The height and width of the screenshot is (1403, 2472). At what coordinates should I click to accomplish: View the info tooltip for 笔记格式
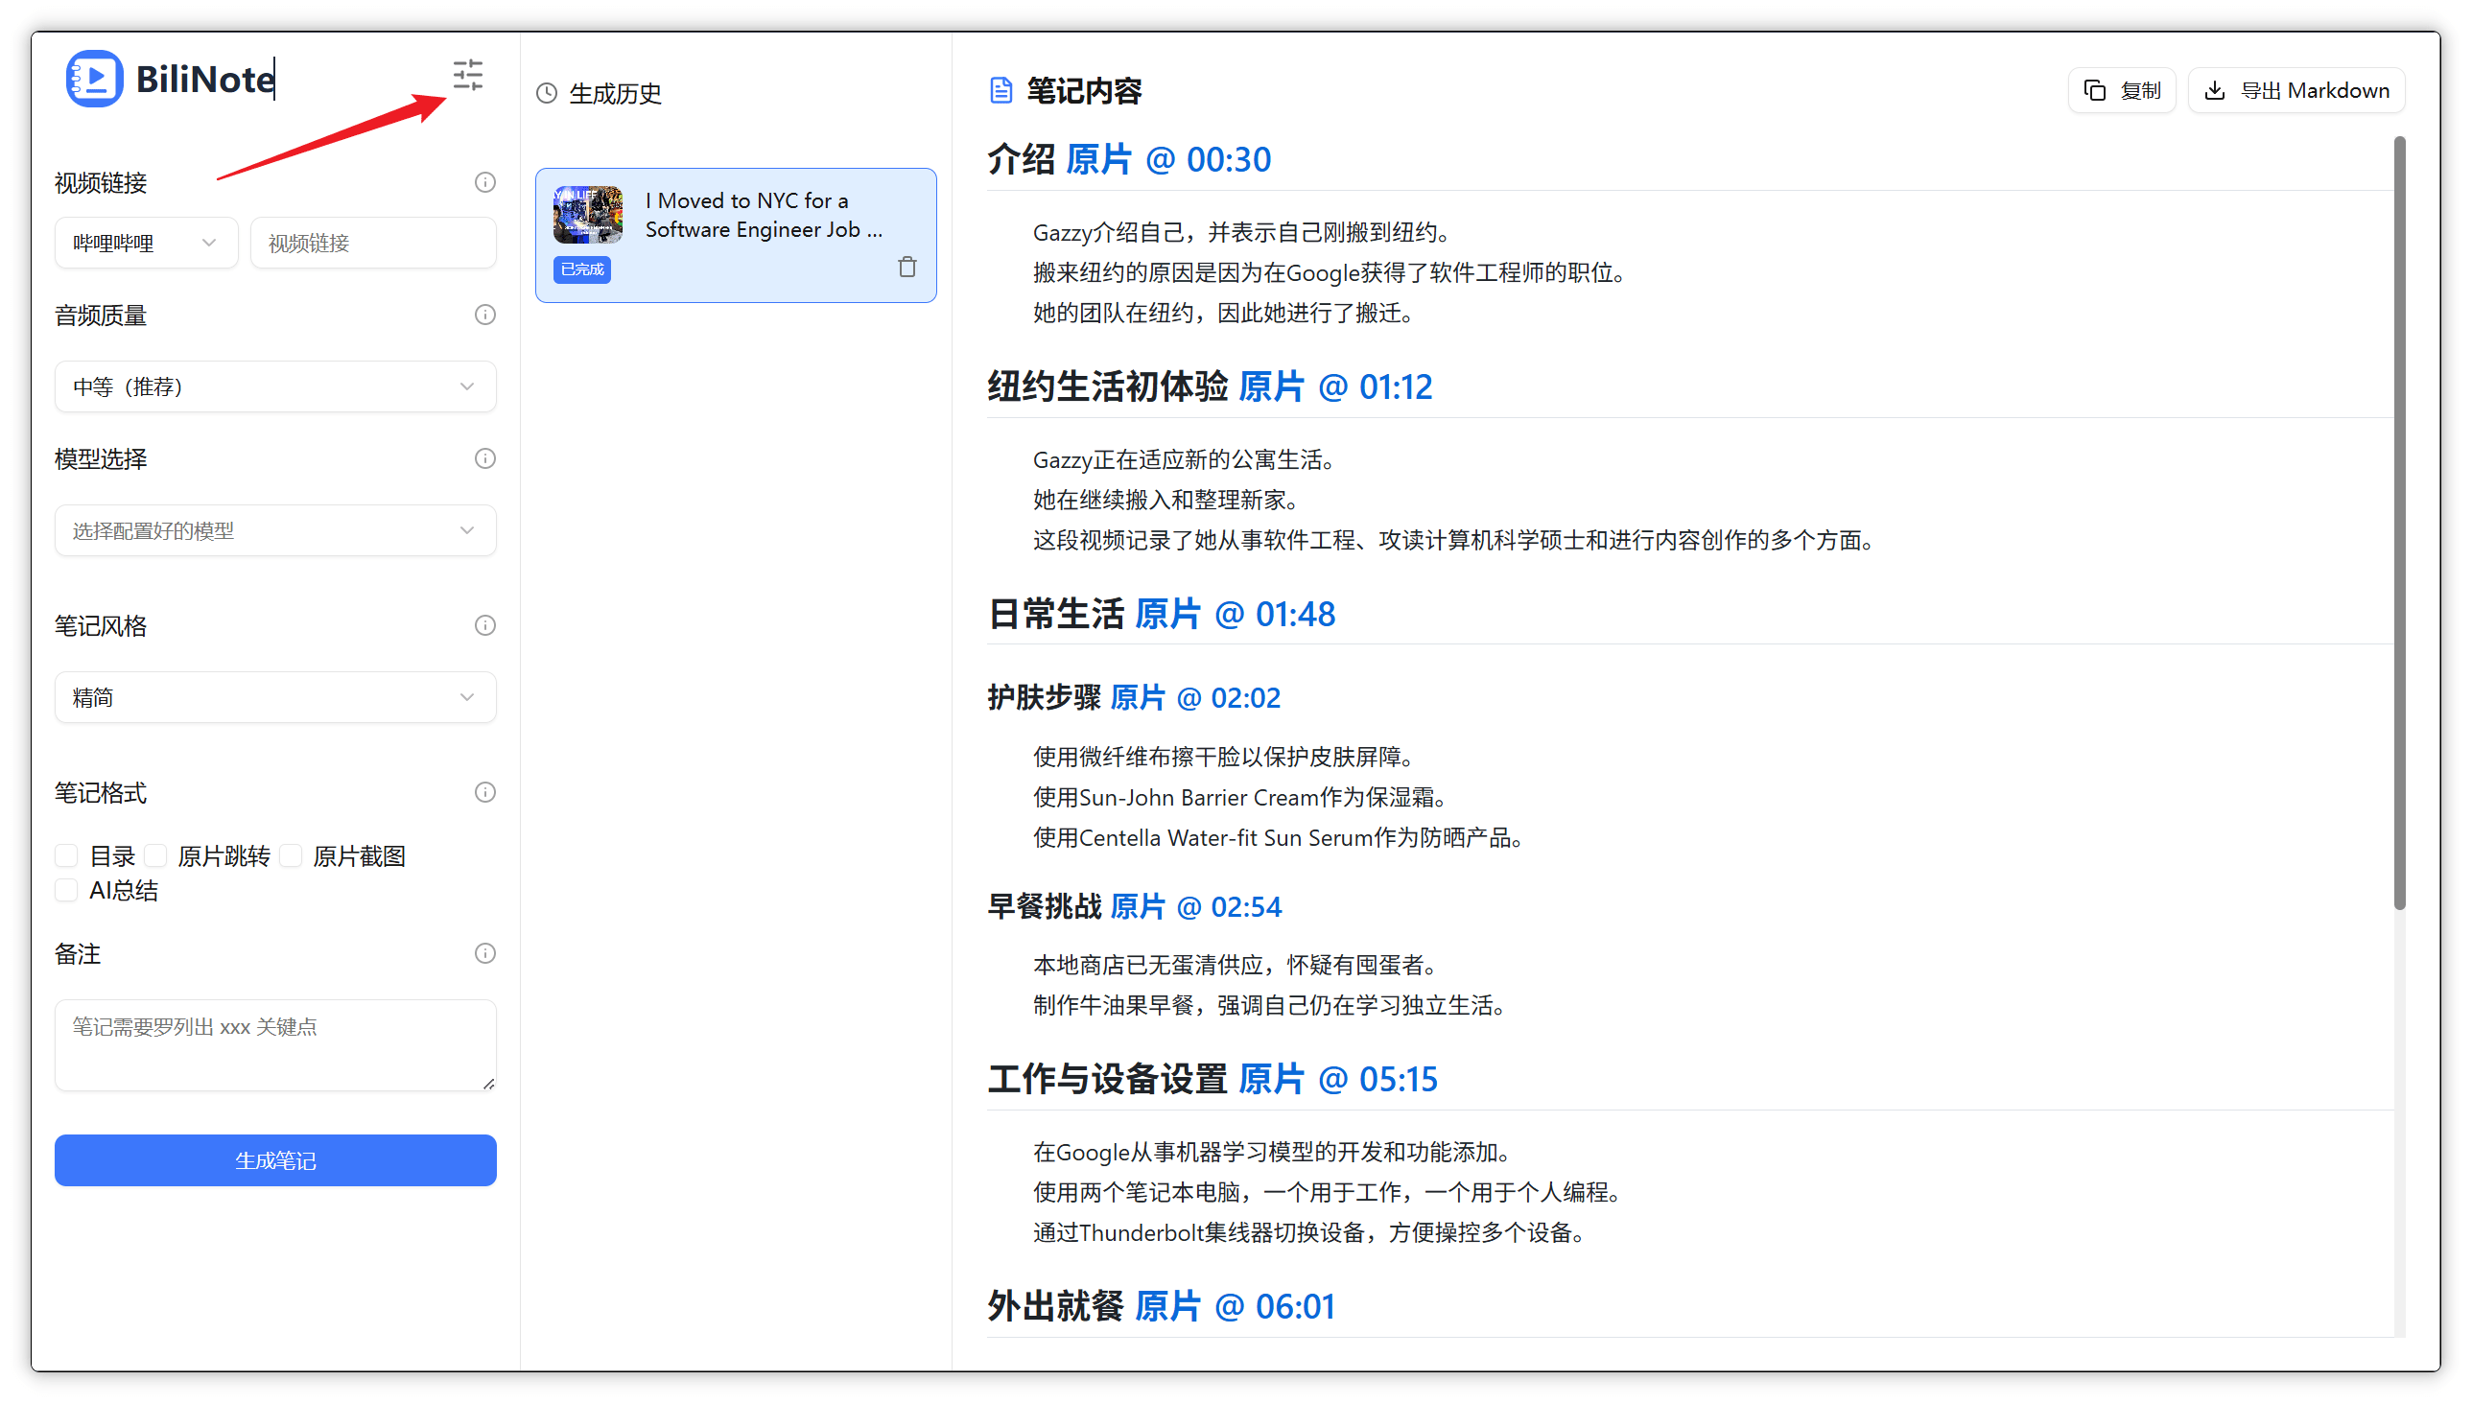point(484,792)
